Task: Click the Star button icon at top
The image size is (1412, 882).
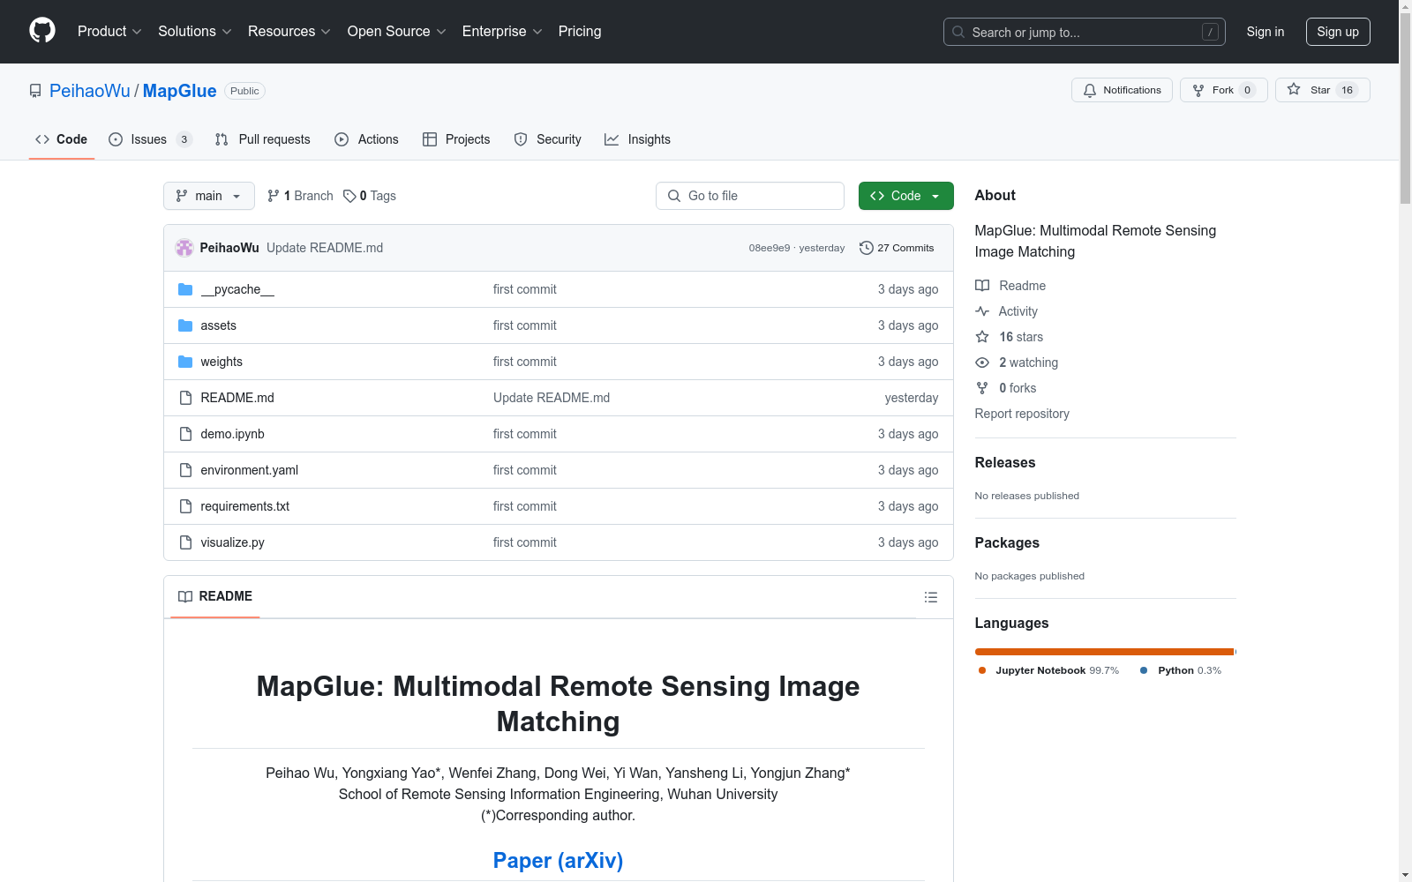Action: click(x=1294, y=89)
